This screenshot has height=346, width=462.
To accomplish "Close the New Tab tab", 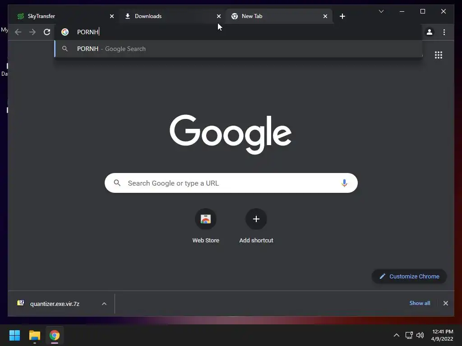I will (325, 16).
